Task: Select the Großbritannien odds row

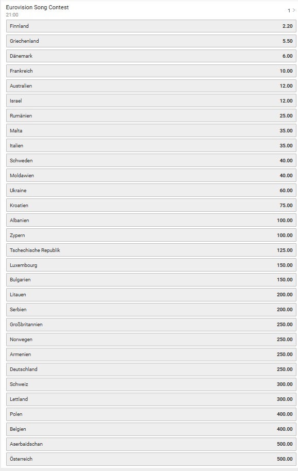Action: click(151, 325)
